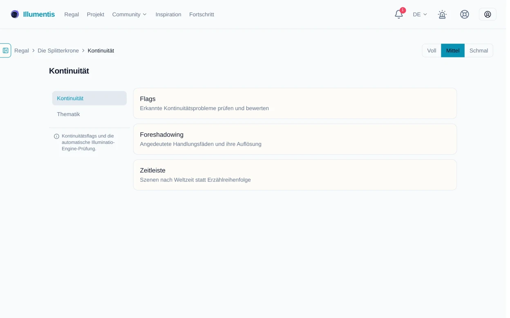
Task: Click the Illumentis brand name
Action: tap(39, 14)
